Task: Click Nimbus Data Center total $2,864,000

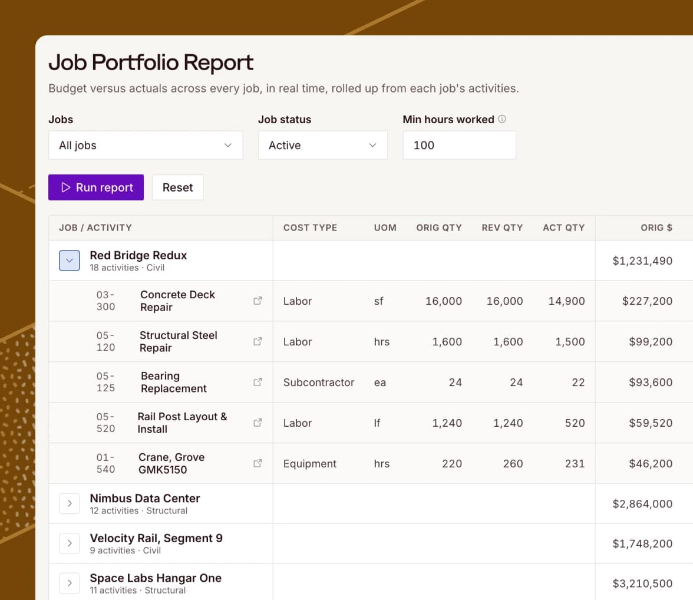Action: point(642,503)
